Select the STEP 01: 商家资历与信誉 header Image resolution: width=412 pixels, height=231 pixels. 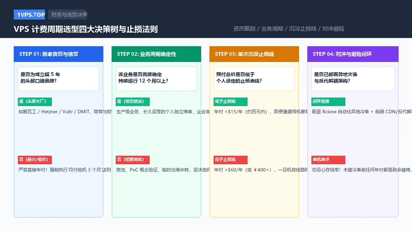58,54
